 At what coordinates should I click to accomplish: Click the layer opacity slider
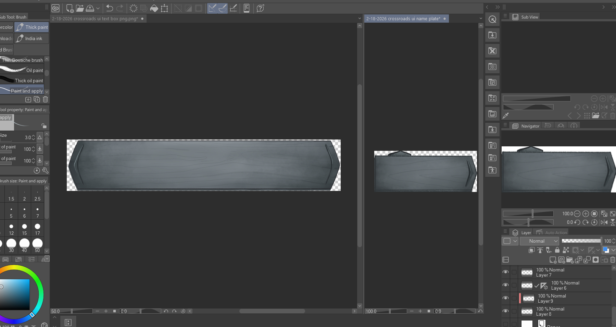581,241
